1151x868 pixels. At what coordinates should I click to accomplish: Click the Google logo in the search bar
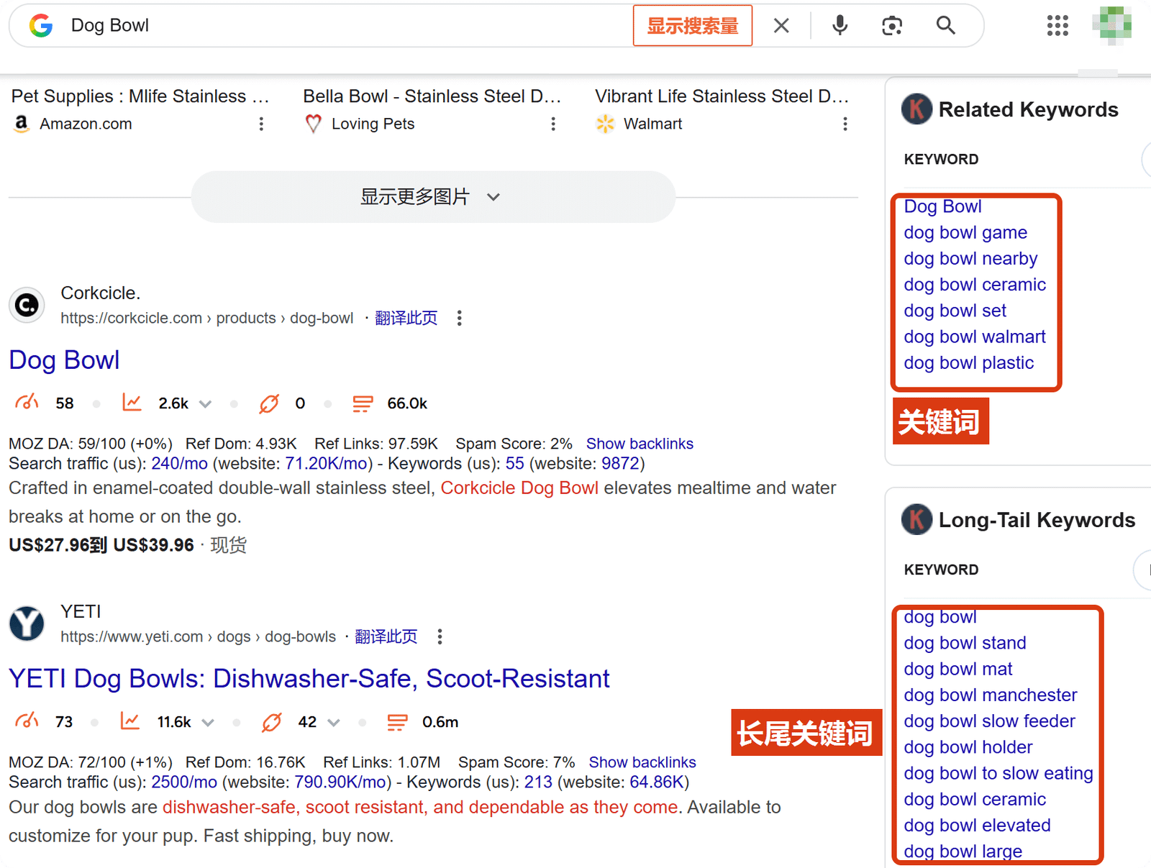[x=41, y=26]
